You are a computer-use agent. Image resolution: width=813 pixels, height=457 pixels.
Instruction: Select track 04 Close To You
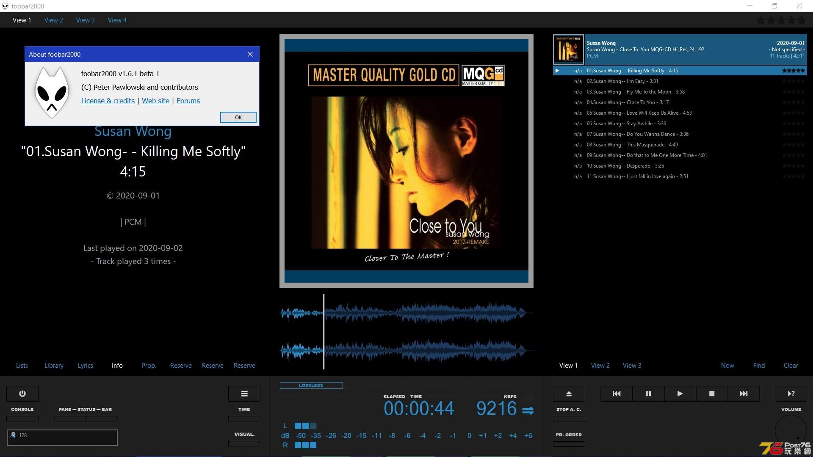pos(680,102)
